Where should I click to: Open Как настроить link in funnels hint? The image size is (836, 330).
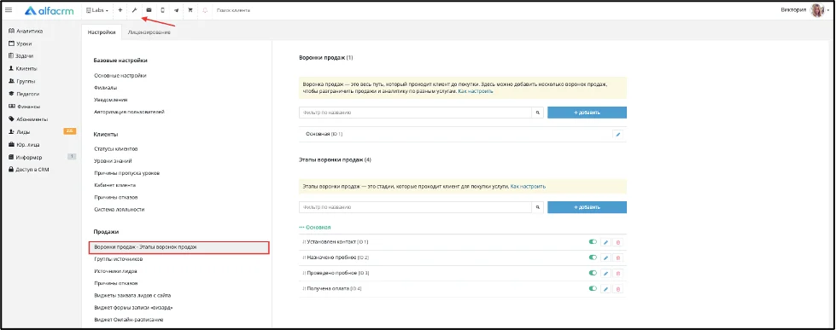click(476, 91)
